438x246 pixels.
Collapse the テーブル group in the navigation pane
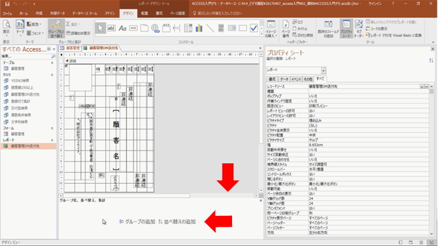(x=52, y=63)
